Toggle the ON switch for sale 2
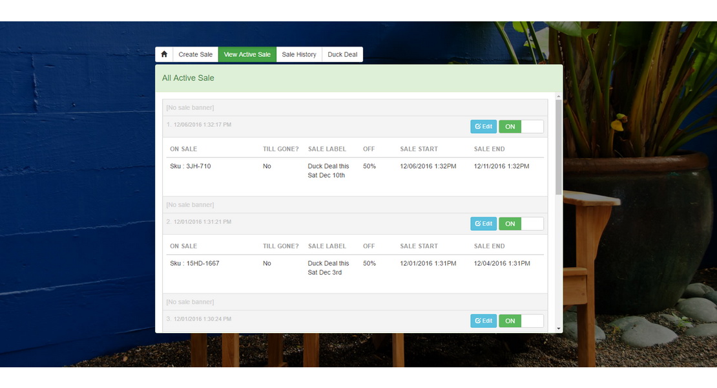Image resolution: width=717 pixels, height=388 pixels. tap(521, 224)
